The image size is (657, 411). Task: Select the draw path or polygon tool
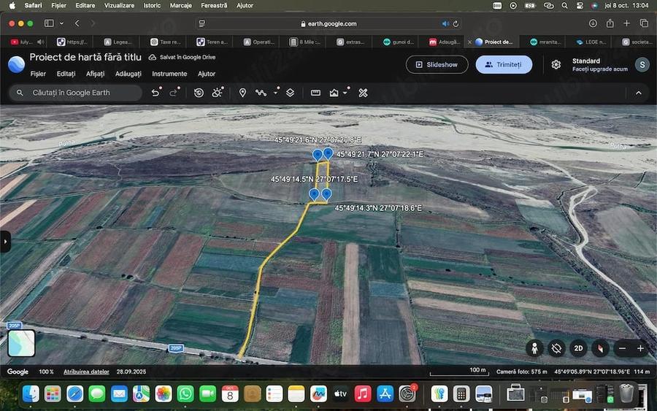[x=261, y=93]
